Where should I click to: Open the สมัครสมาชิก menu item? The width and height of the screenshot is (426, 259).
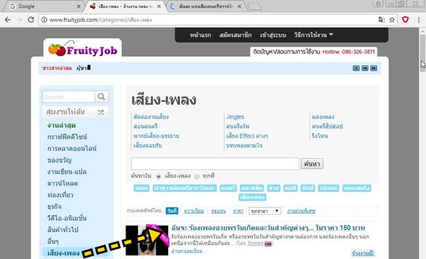pyautogui.click(x=236, y=35)
